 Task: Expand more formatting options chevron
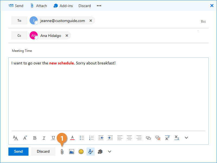pyautogui.click(x=186, y=138)
